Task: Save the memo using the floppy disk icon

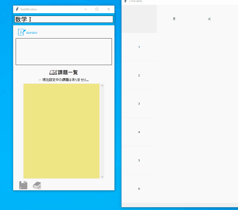Action: tap(23, 185)
